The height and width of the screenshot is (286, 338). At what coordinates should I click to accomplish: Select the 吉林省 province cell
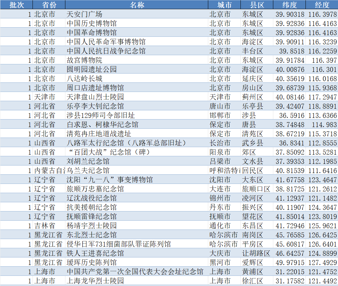tap(45, 226)
